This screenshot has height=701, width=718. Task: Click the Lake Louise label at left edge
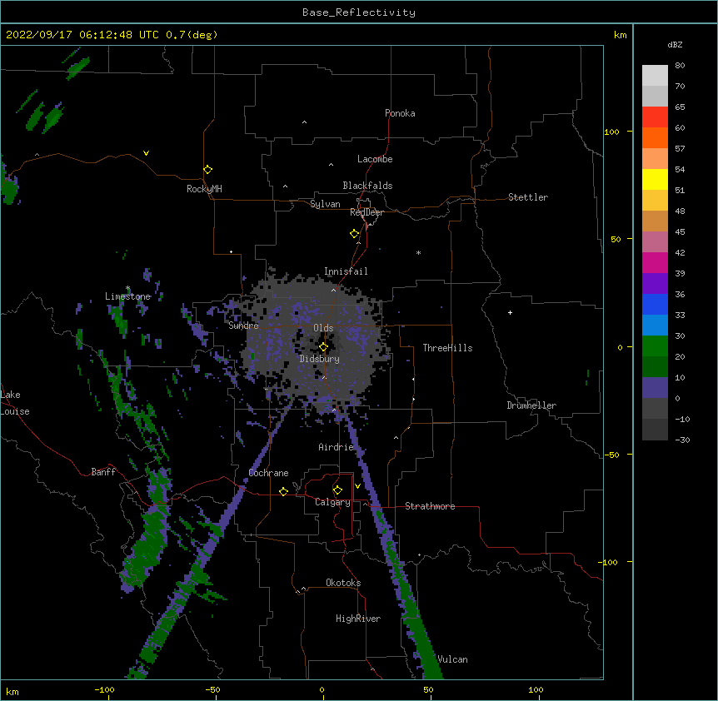coord(15,403)
